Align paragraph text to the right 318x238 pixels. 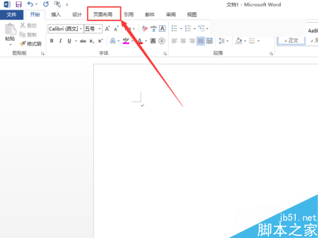[192, 41]
